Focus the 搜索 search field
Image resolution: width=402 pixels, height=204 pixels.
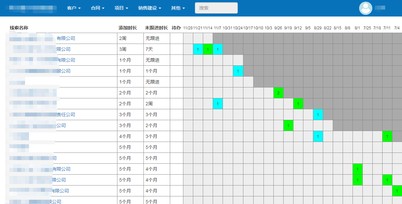point(216,8)
